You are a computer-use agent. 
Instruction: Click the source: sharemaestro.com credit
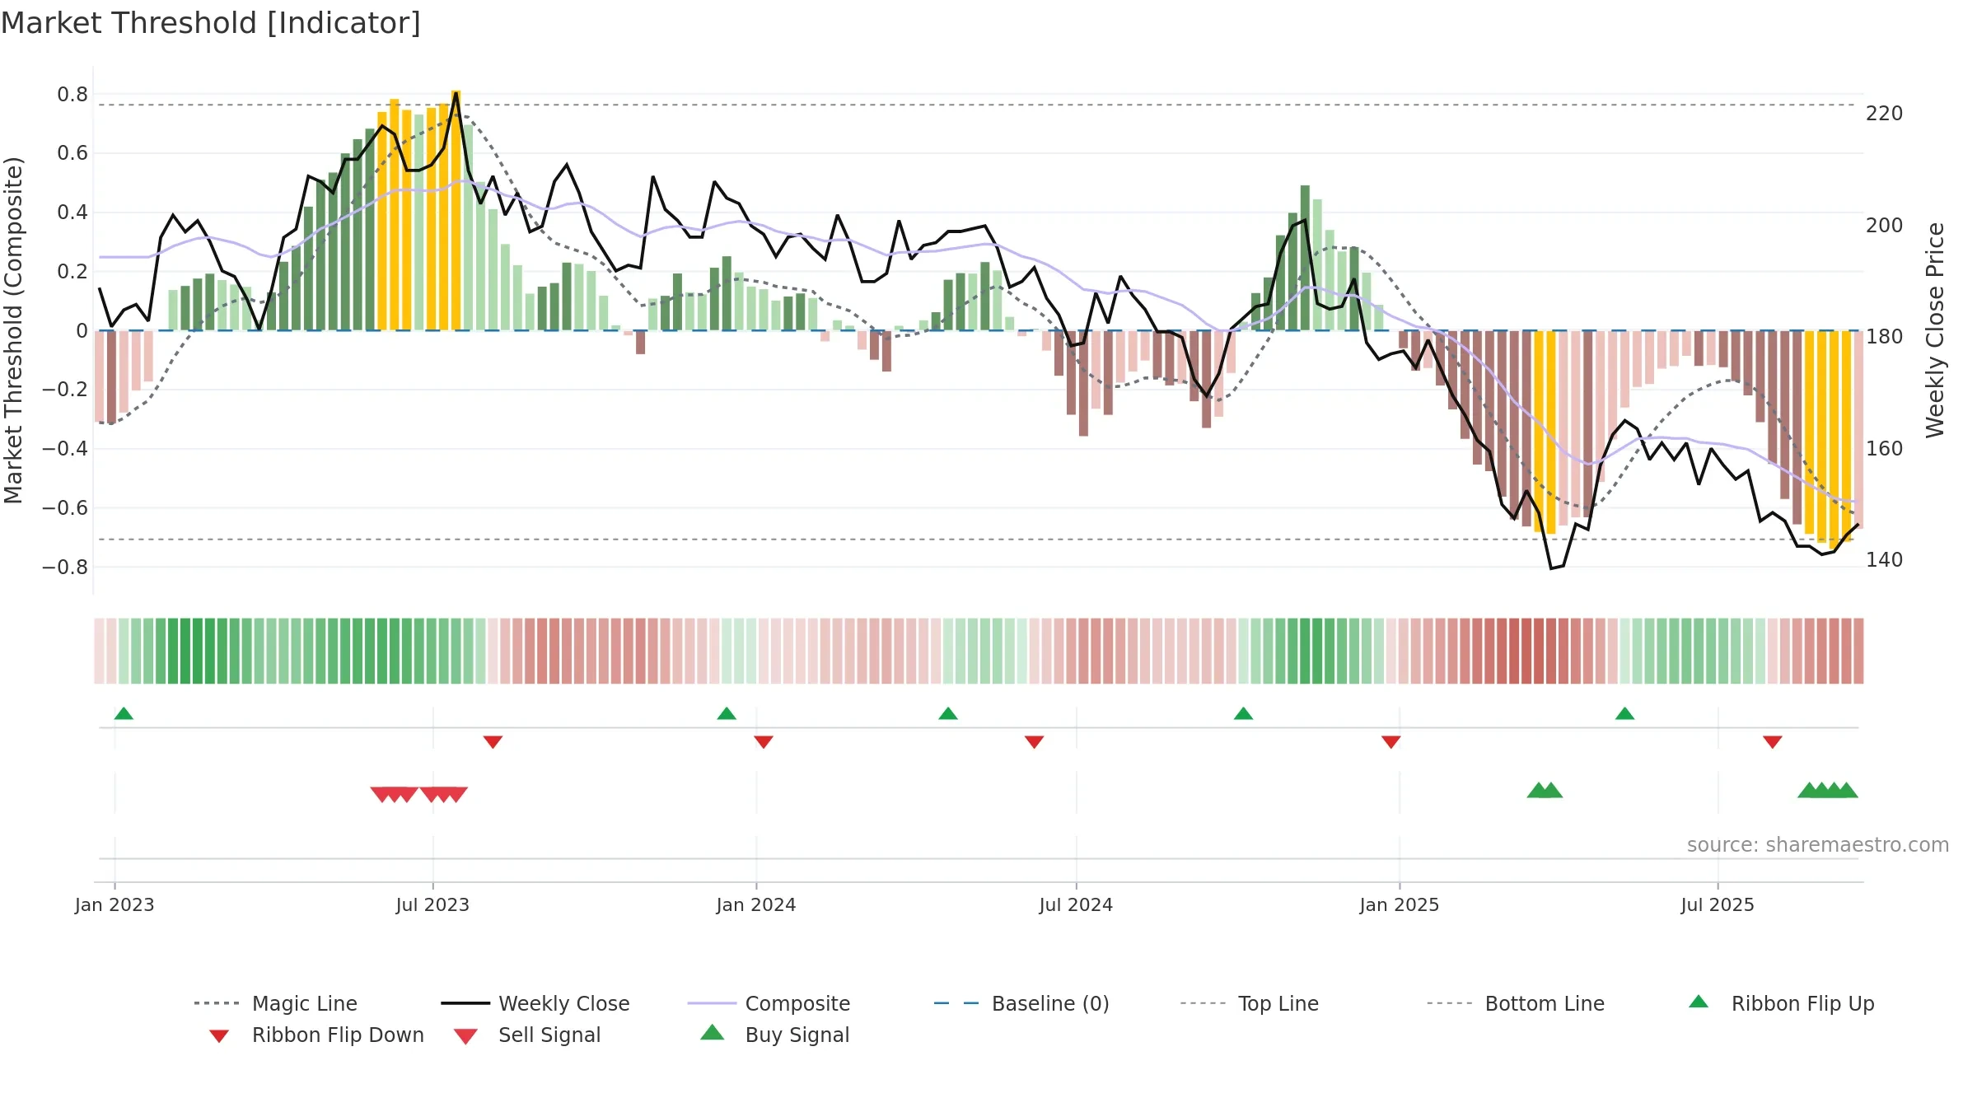(x=1818, y=845)
